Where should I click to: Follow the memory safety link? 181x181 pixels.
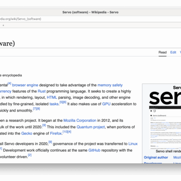pos(110,85)
